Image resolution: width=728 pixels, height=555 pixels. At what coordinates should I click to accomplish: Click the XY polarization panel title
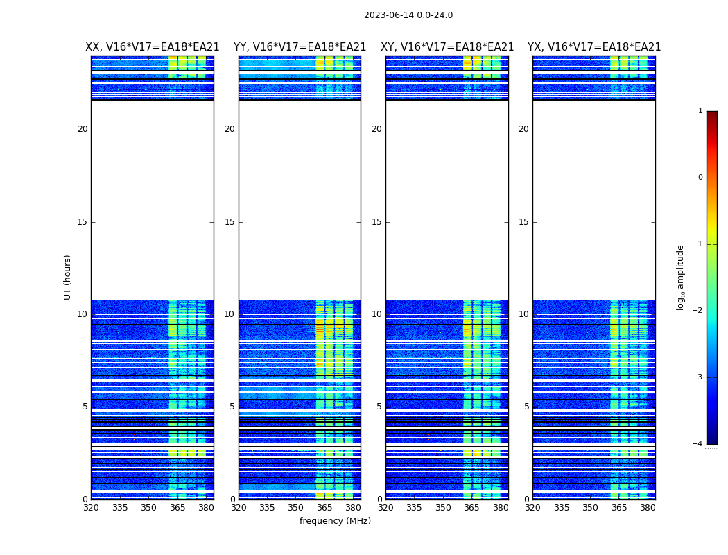447,47
